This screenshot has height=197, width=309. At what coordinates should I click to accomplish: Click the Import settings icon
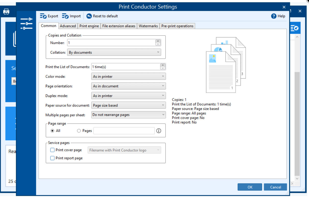[65, 16]
